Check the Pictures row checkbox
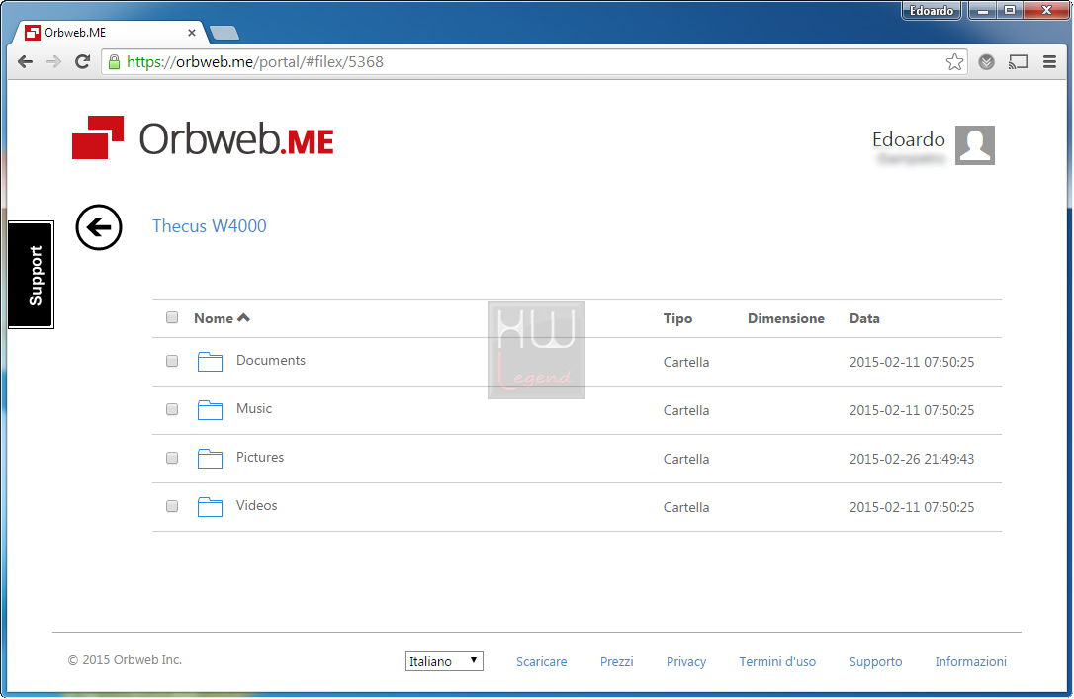 [172, 458]
